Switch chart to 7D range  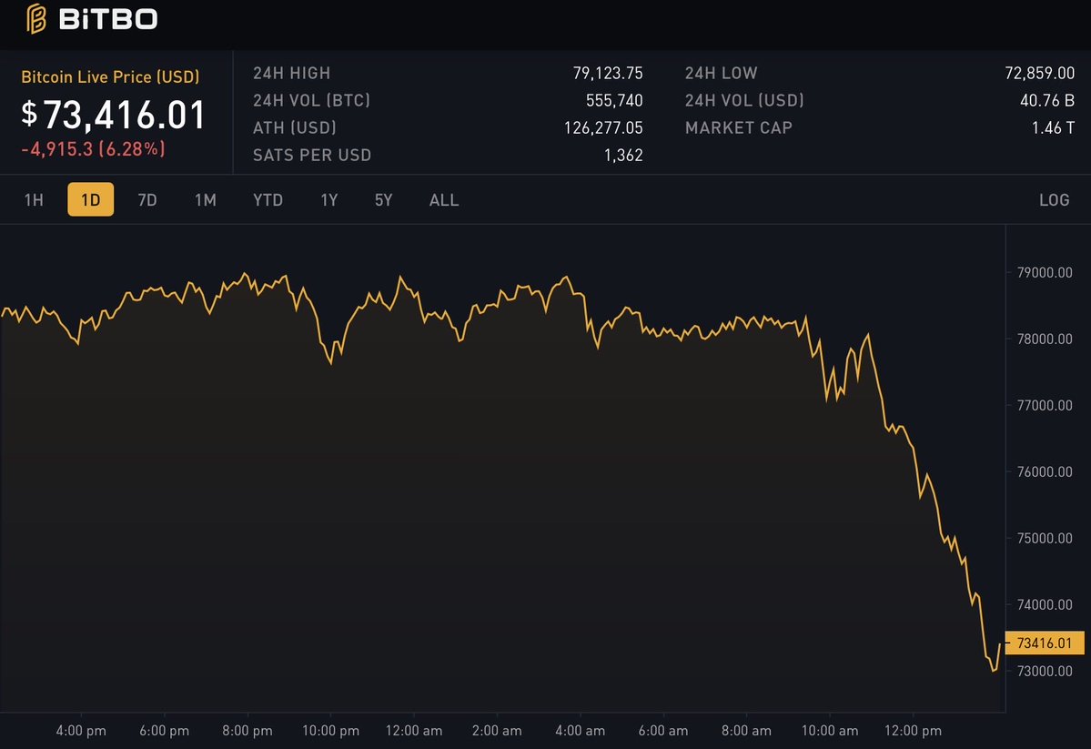coord(147,200)
